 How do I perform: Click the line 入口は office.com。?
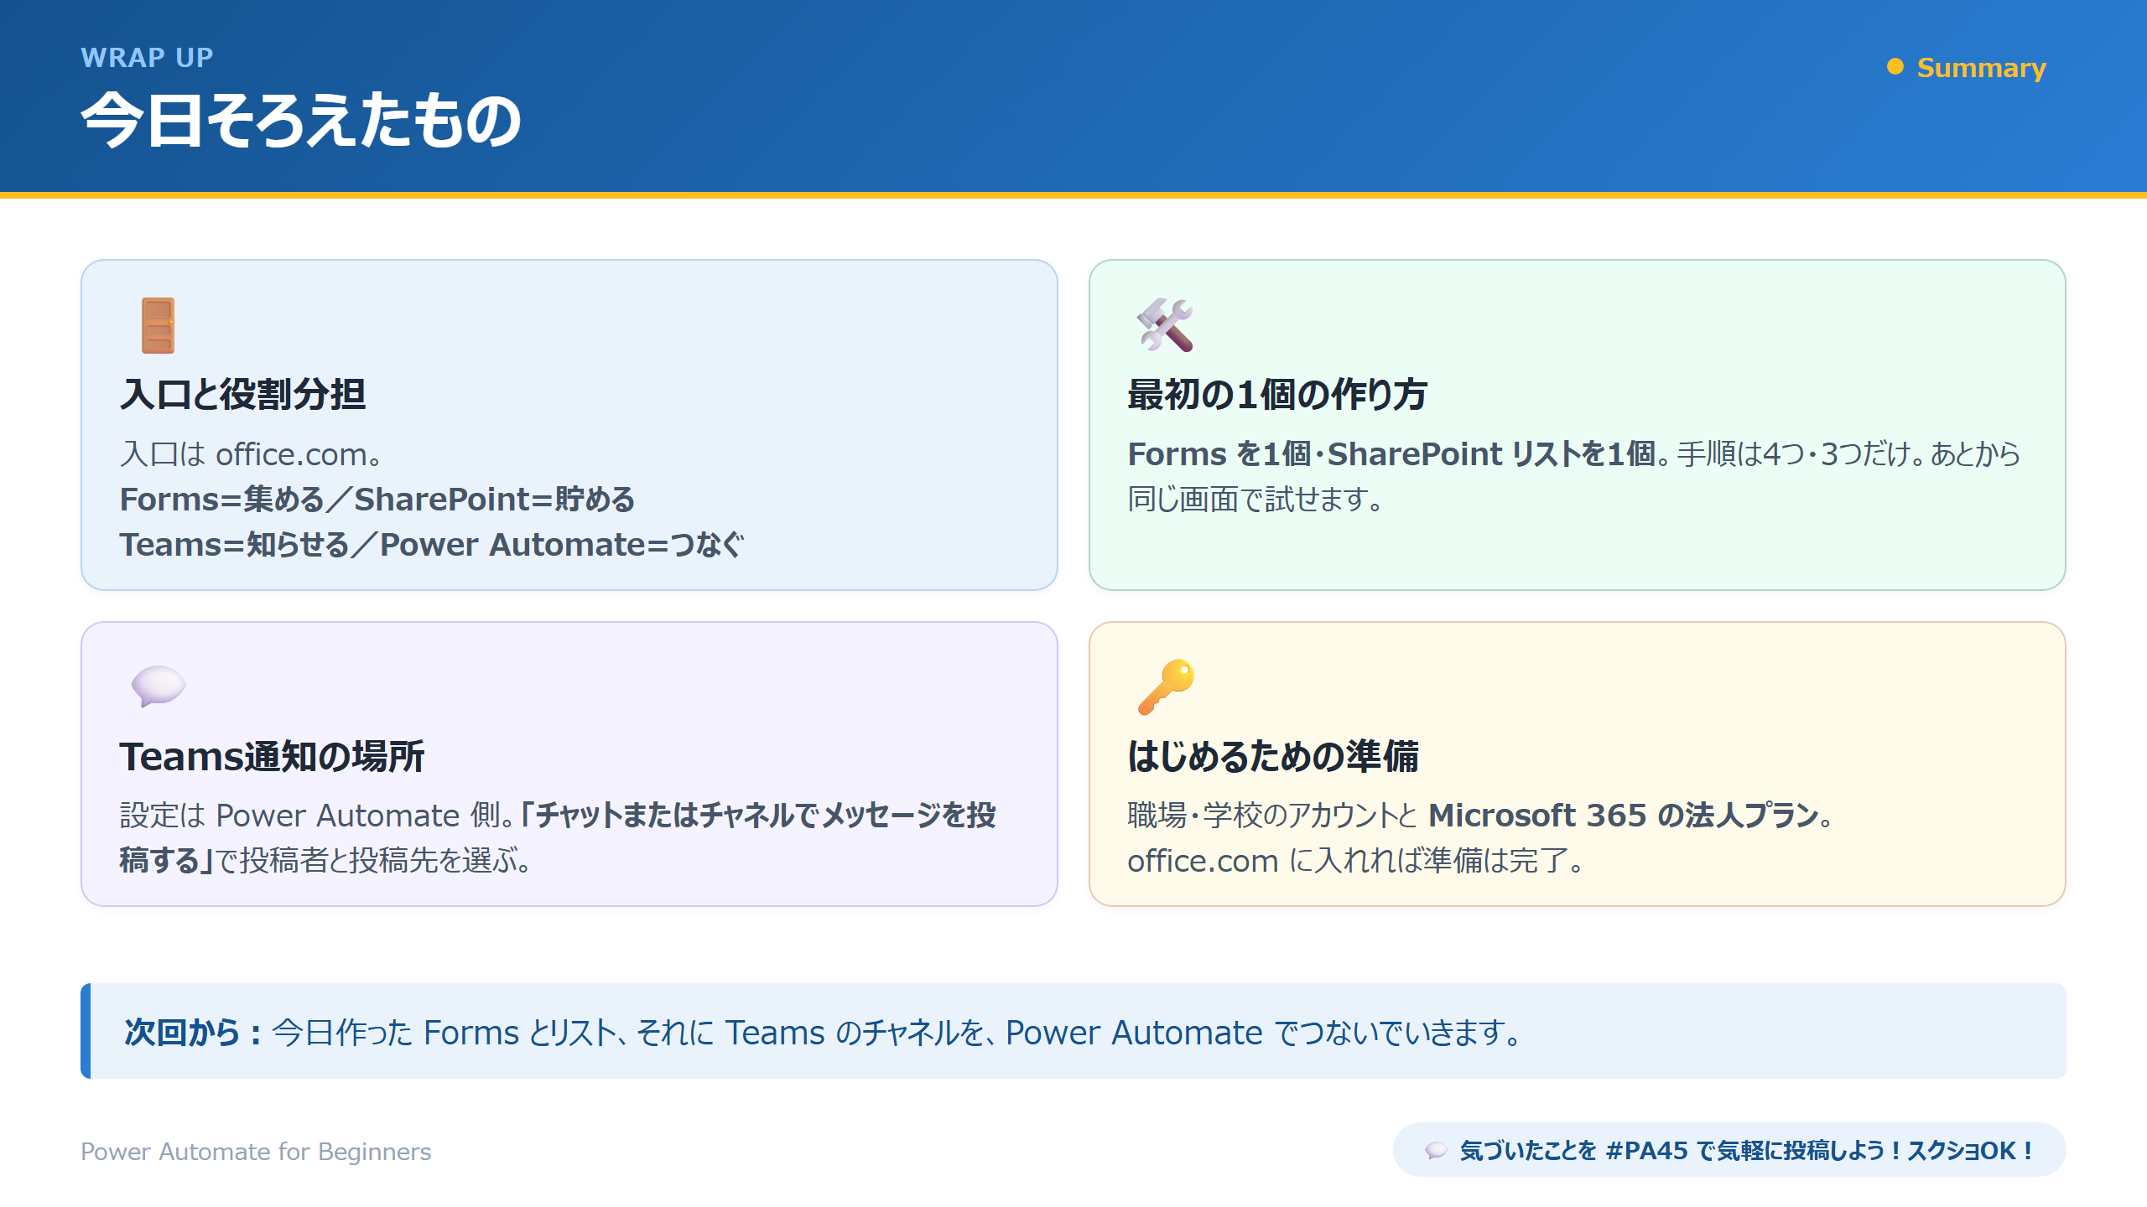pos(252,454)
